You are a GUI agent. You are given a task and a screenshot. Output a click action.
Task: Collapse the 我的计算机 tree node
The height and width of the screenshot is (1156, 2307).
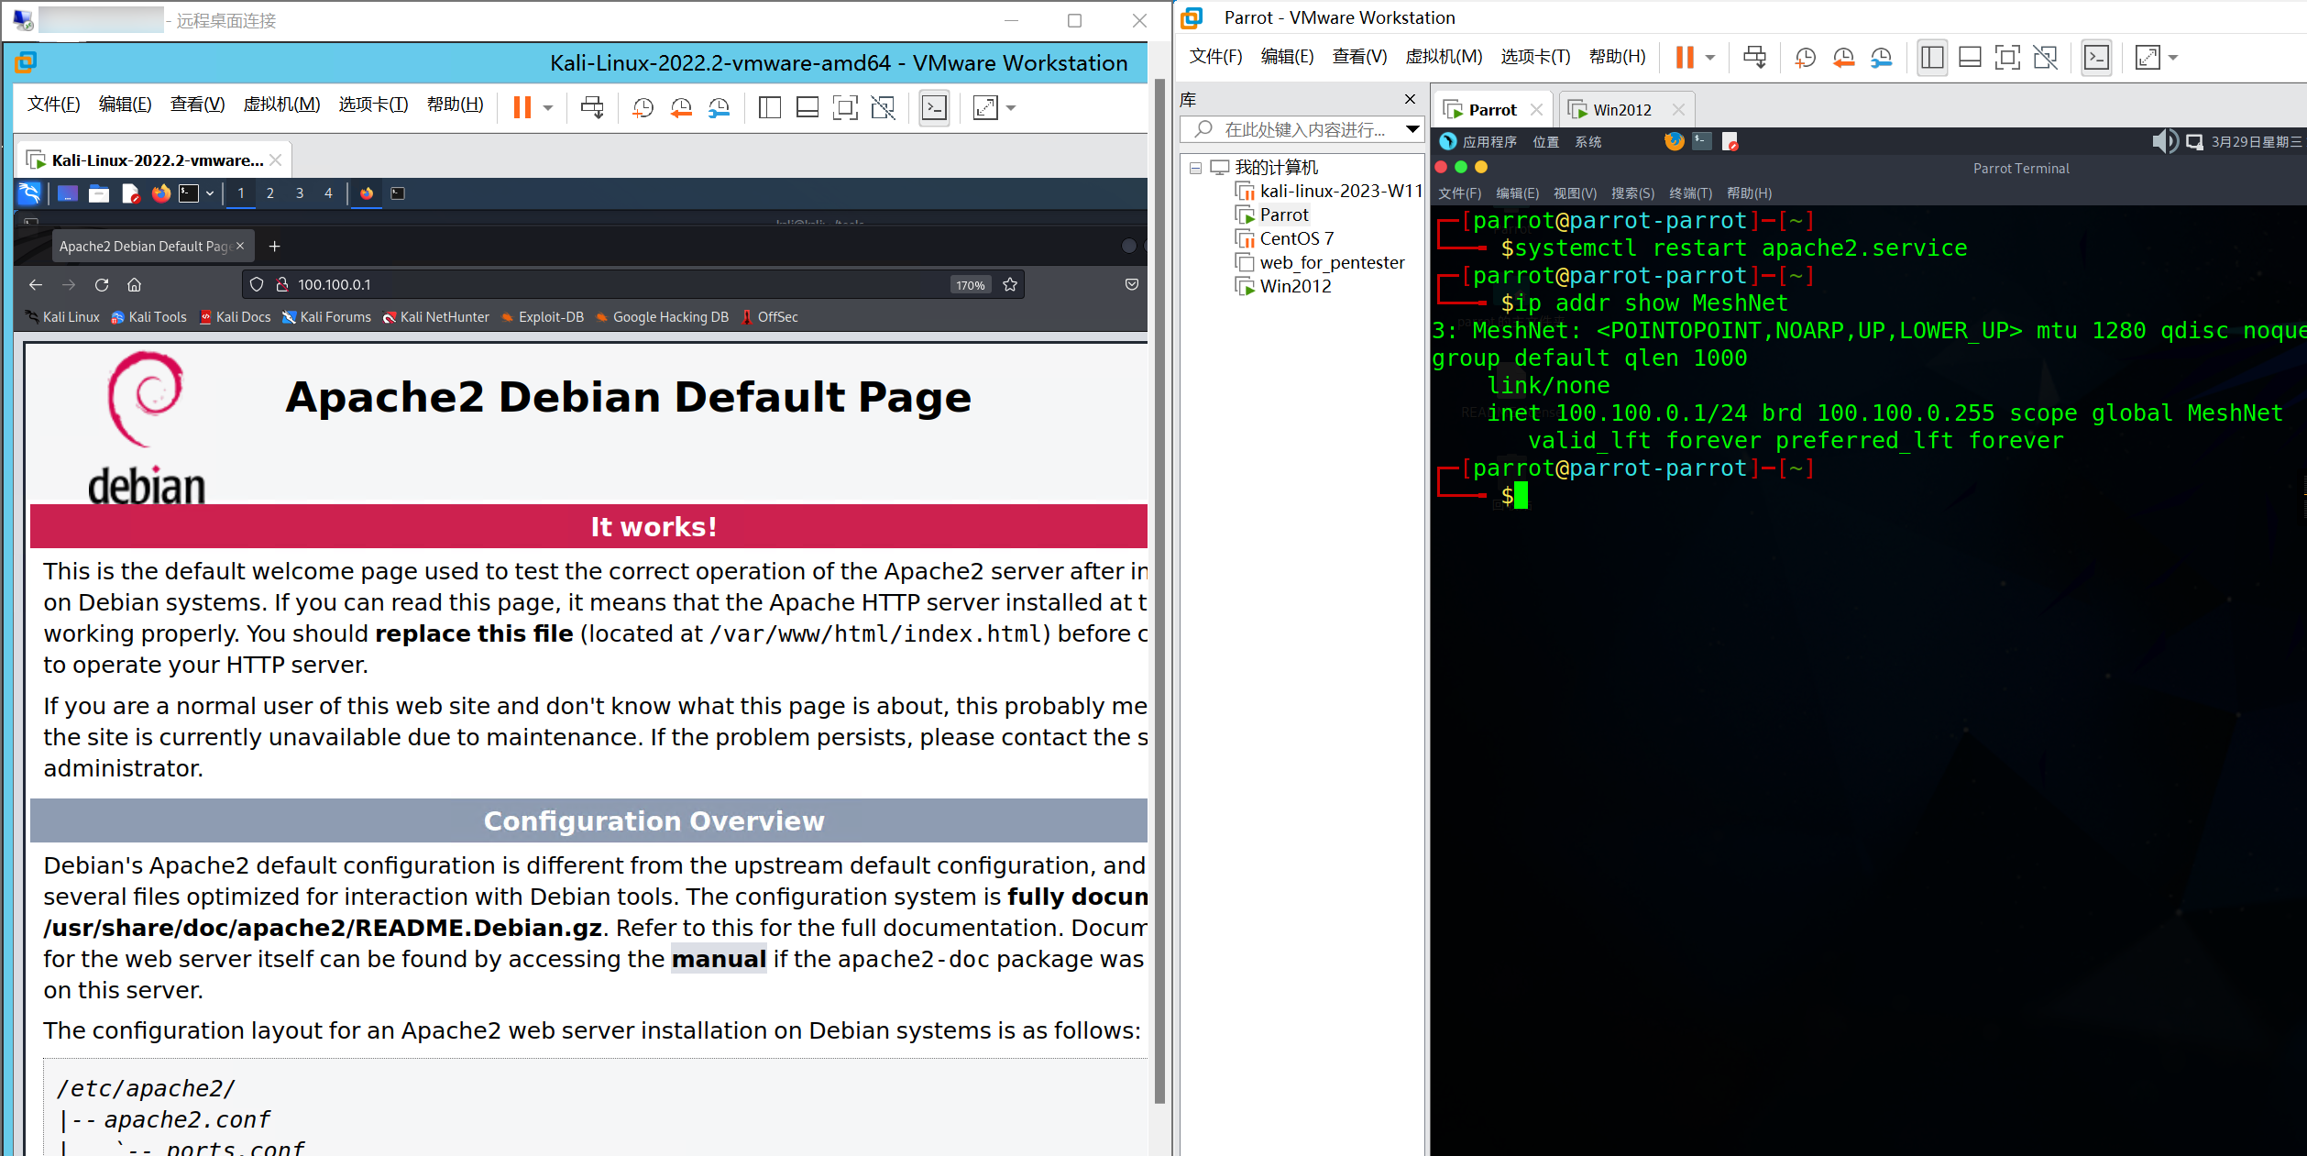tap(1195, 168)
